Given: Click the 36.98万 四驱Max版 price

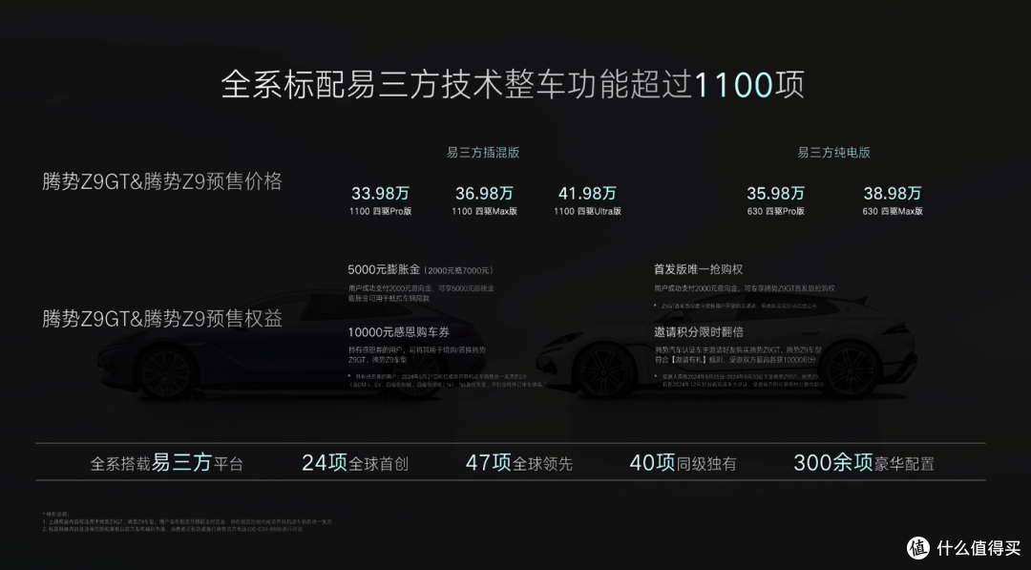Looking at the screenshot, I should [485, 193].
